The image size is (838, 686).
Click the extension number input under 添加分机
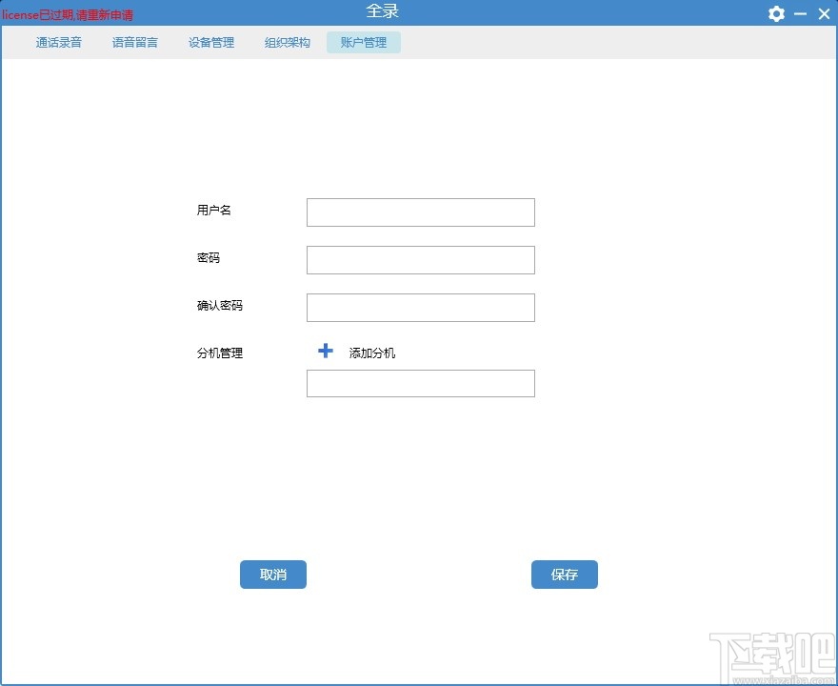click(420, 383)
